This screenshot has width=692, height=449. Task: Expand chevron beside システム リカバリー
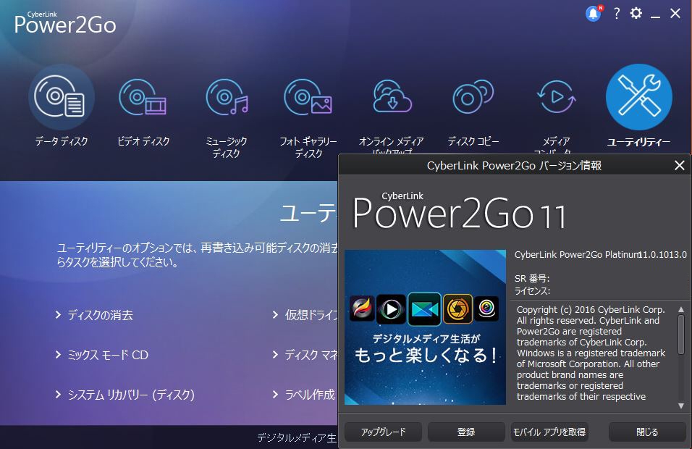pyautogui.click(x=58, y=394)
